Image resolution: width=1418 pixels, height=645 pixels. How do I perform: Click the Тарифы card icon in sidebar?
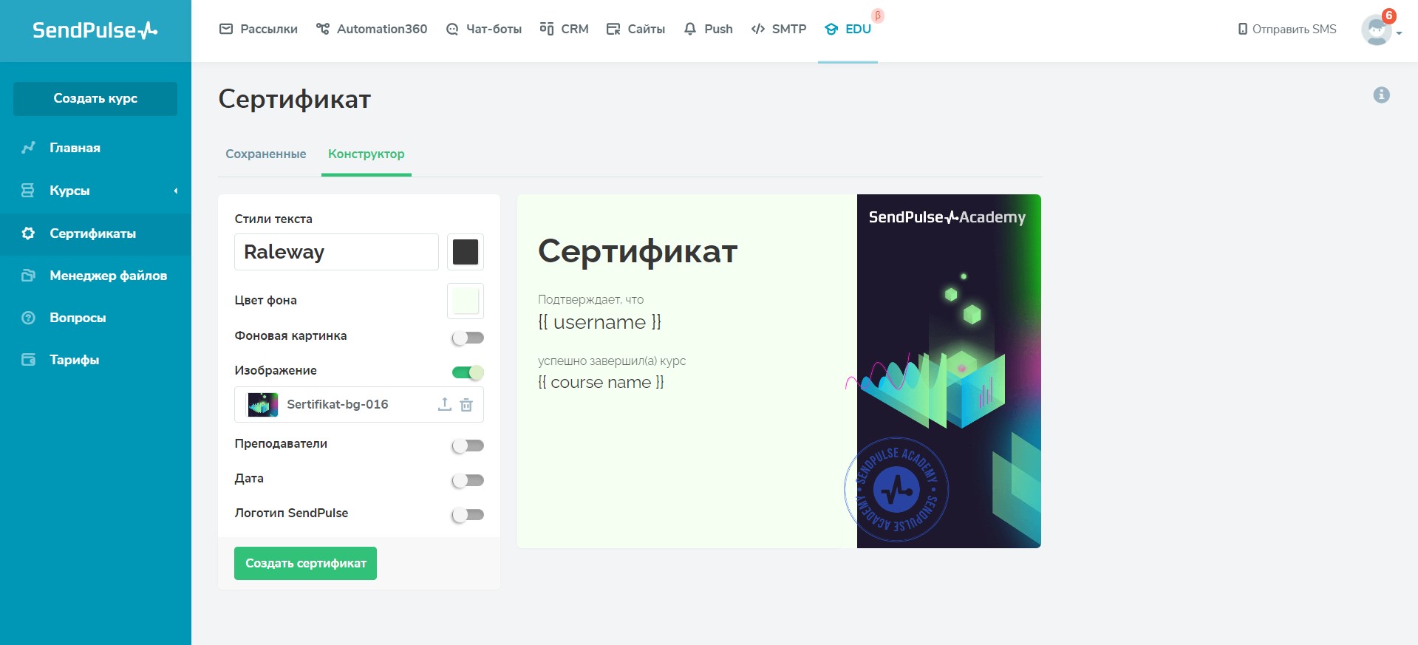[28, 360]
